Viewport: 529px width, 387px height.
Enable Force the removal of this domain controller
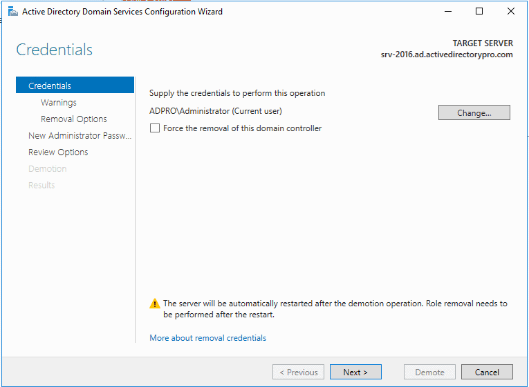click(x=155, y=128)
